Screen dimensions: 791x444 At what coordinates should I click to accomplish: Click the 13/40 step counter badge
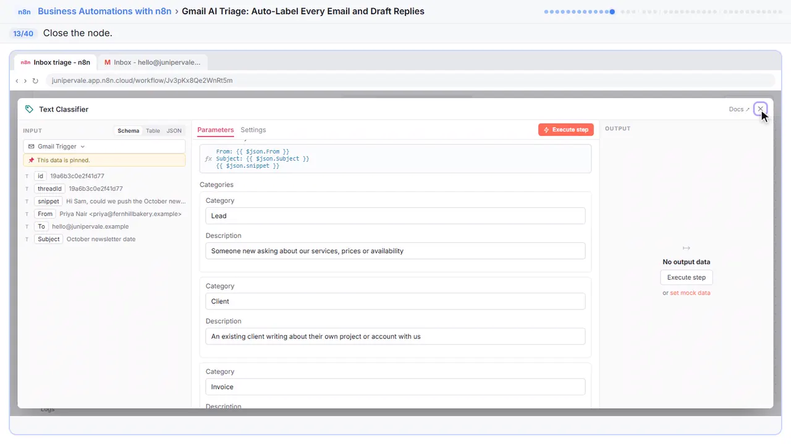coord(23,33)
